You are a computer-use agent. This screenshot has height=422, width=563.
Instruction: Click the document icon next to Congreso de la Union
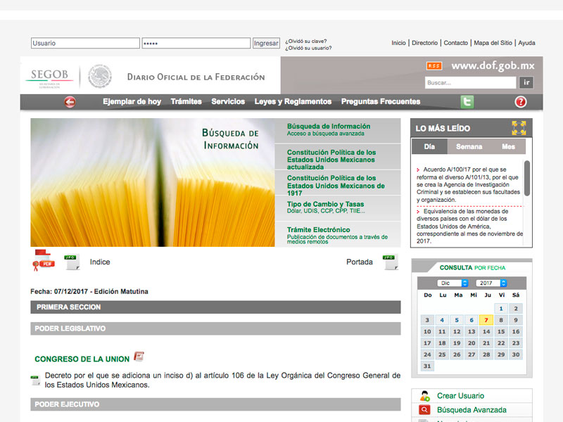coord(139,357)
